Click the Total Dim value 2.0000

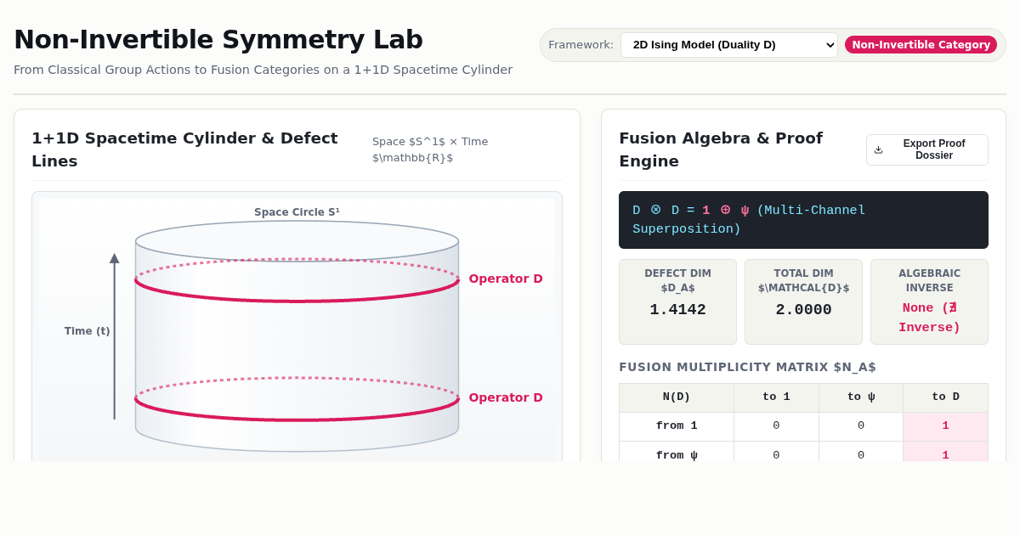click(x=803, y=310)
